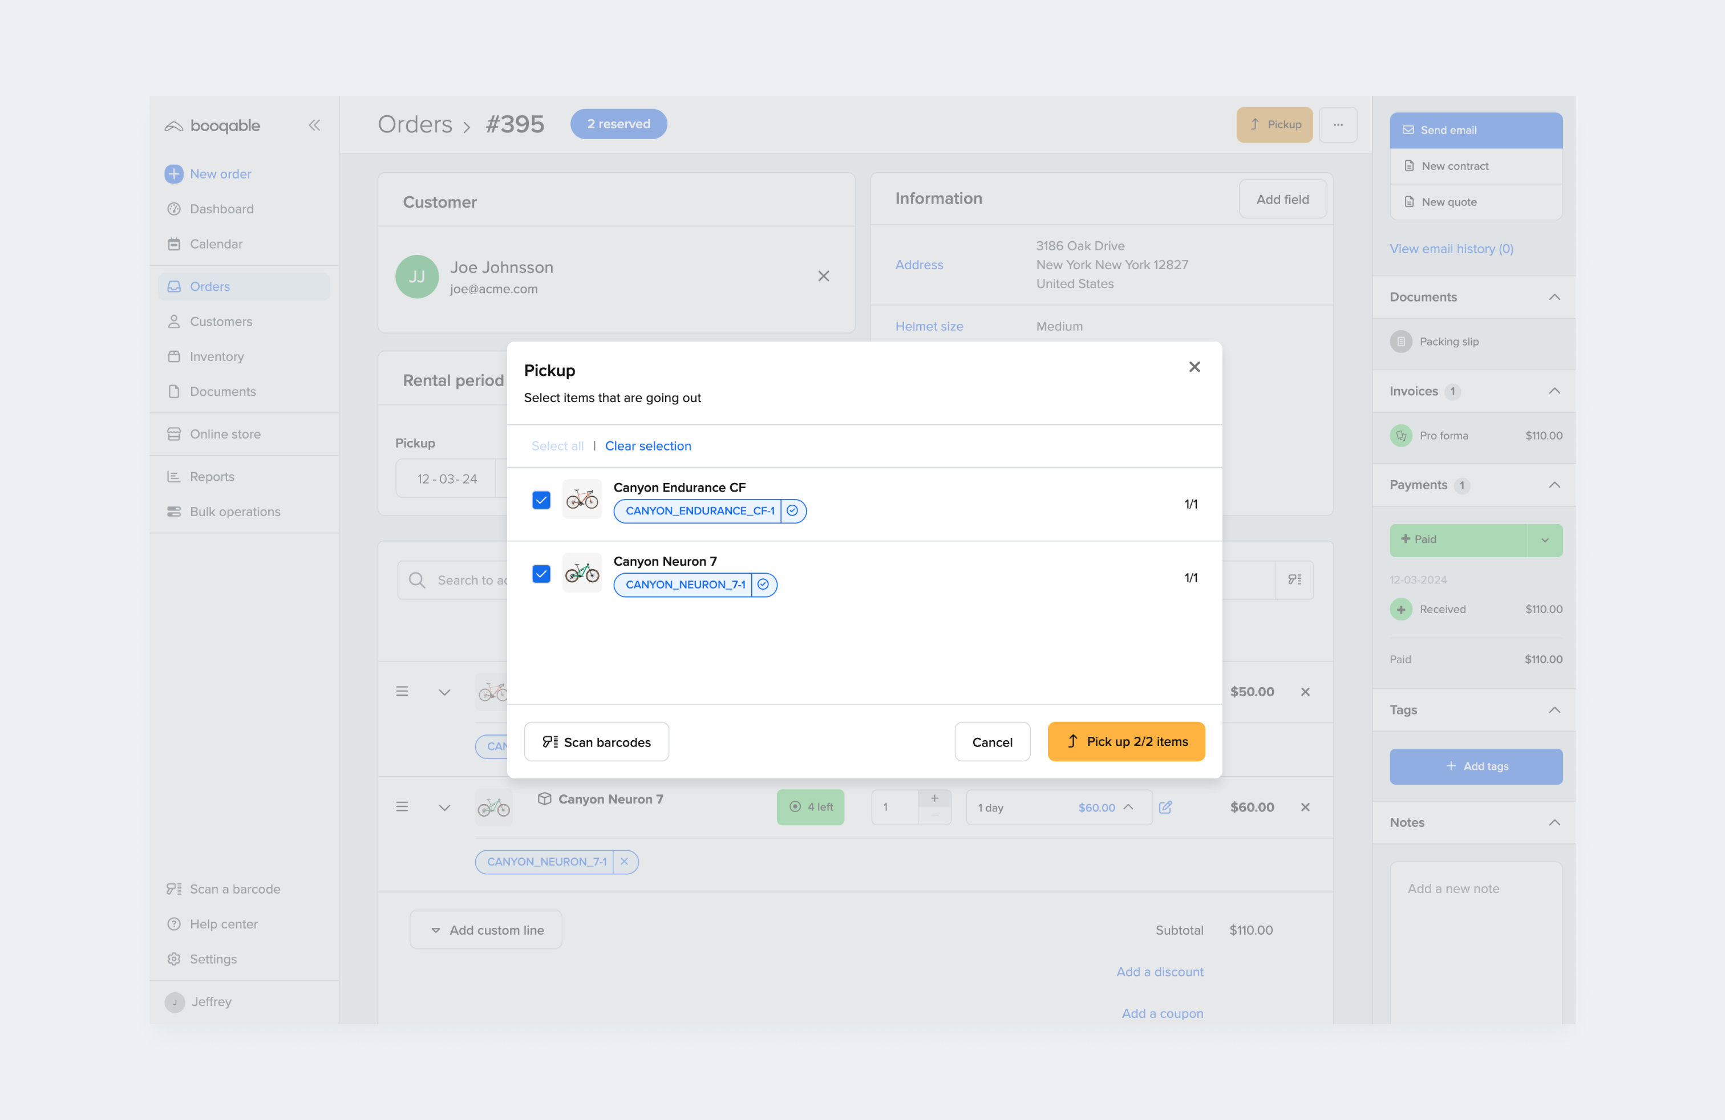The width and height of the screenshot is (1725, 1120).
Task: Click the barcode scan icon next to quantity field
Action: point(1295,579)
